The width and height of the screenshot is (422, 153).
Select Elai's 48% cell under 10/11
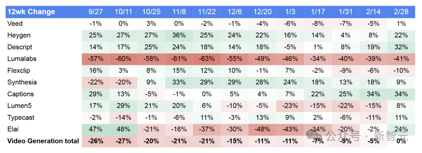click(123, 129)
